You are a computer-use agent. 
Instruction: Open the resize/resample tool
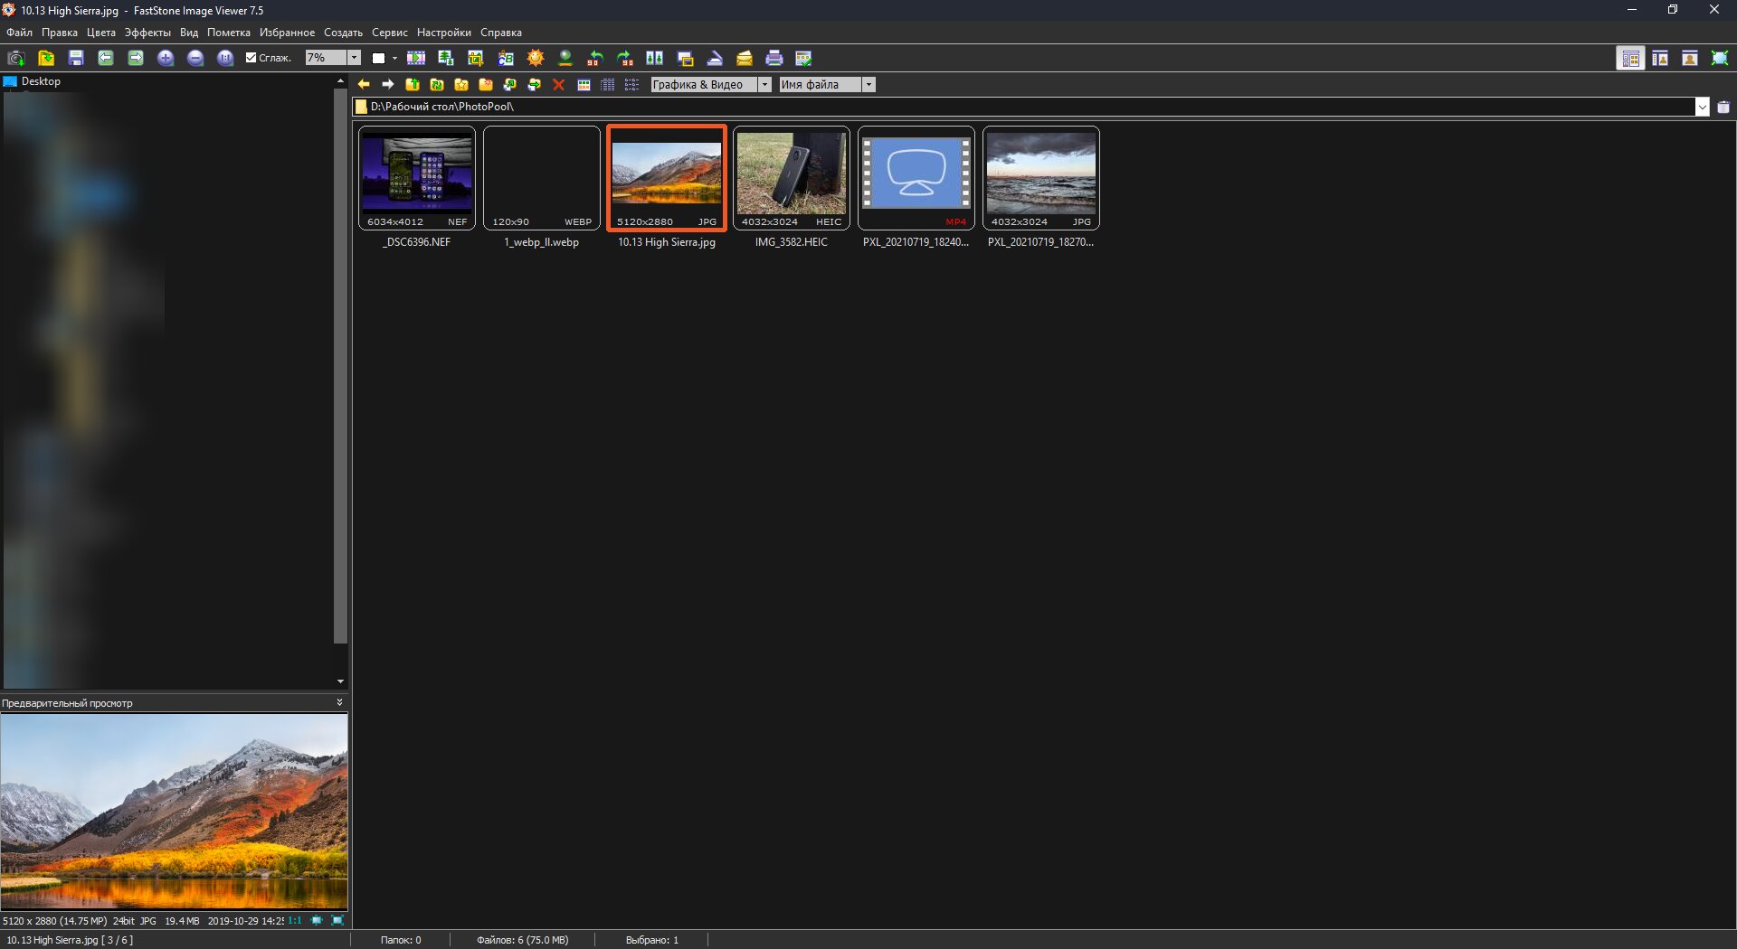click(446, 58)
